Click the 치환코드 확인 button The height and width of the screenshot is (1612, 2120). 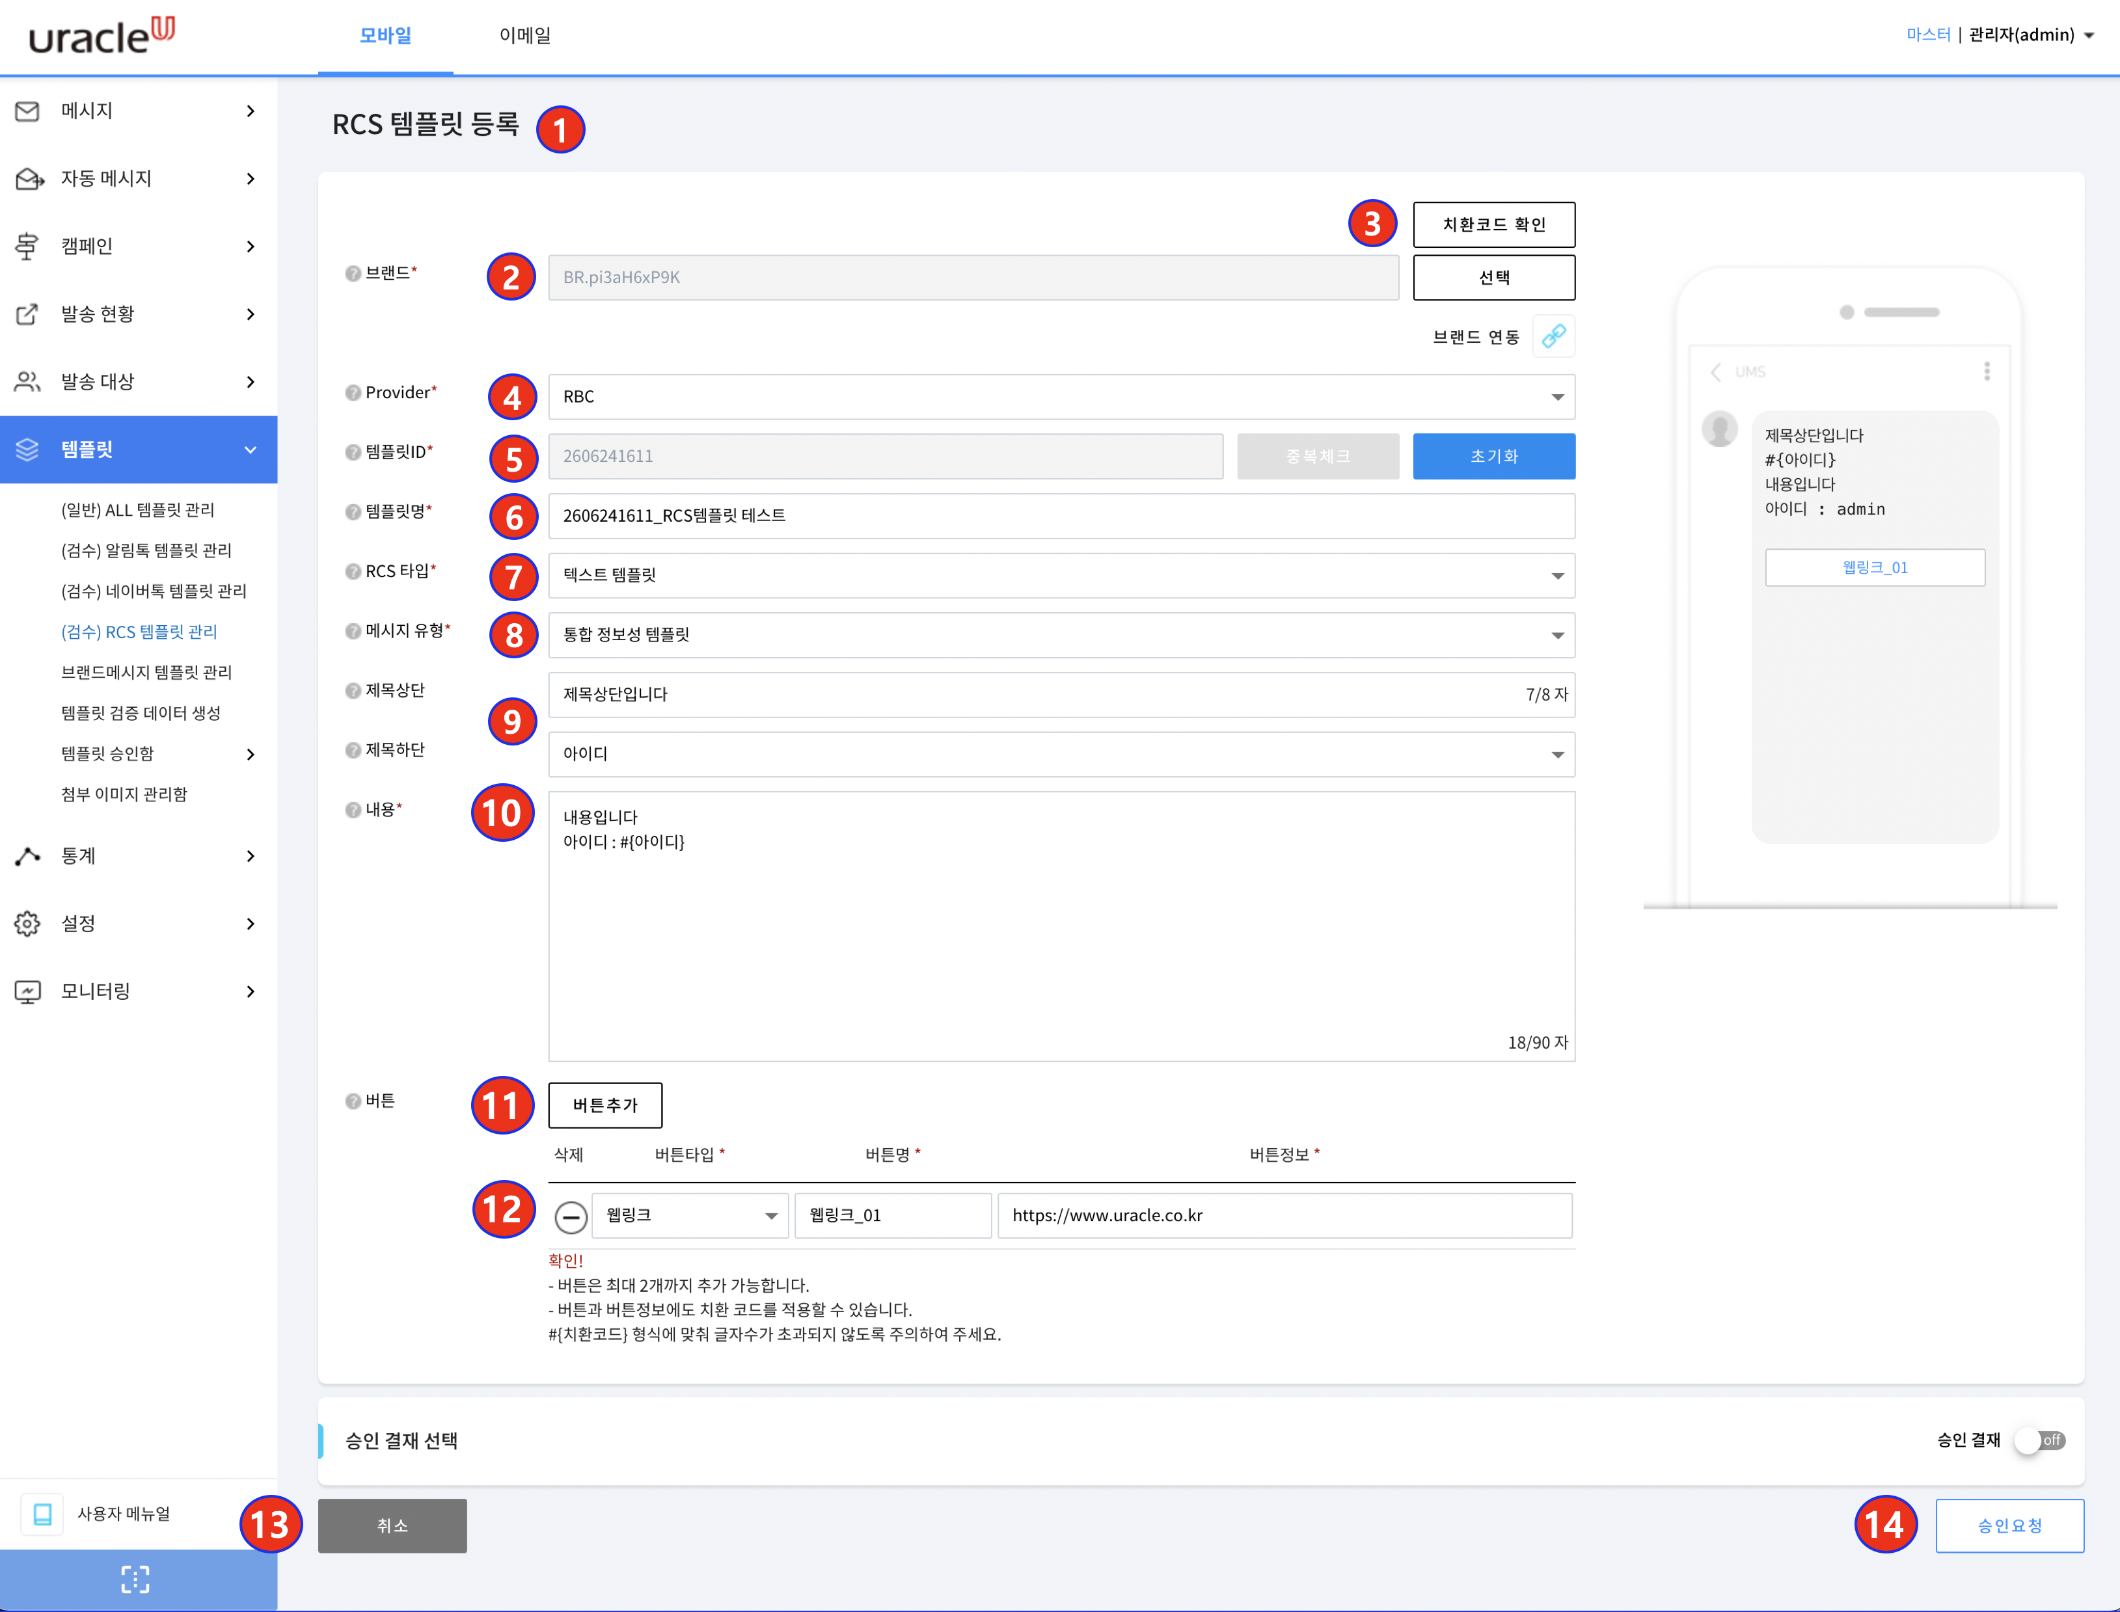pos(1493,224)
